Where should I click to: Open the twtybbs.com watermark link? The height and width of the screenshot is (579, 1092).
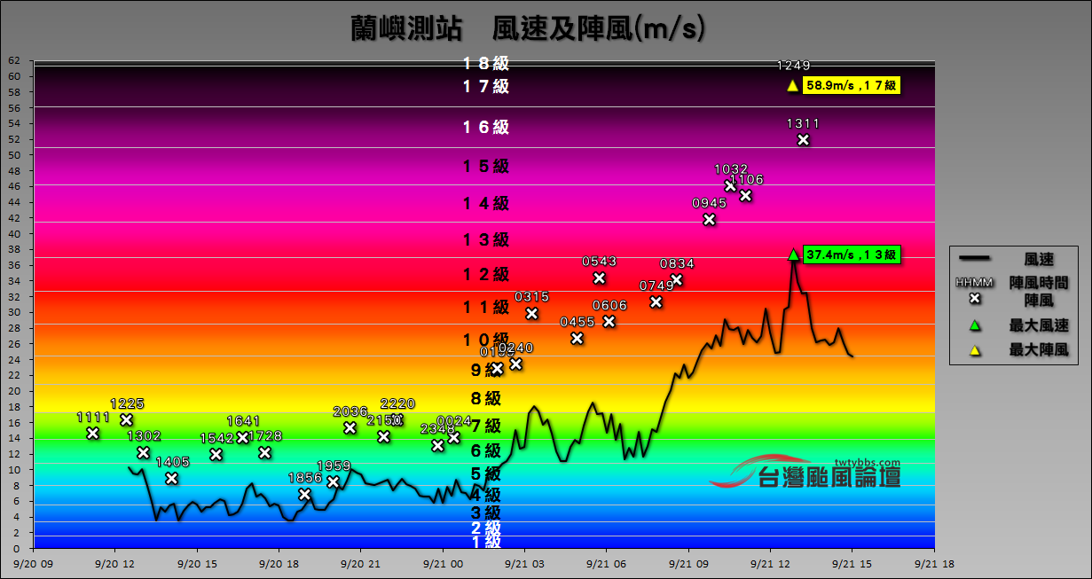click(x=866, y=460)
